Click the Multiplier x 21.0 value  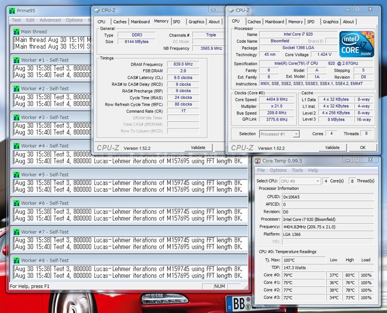point(277,106)
